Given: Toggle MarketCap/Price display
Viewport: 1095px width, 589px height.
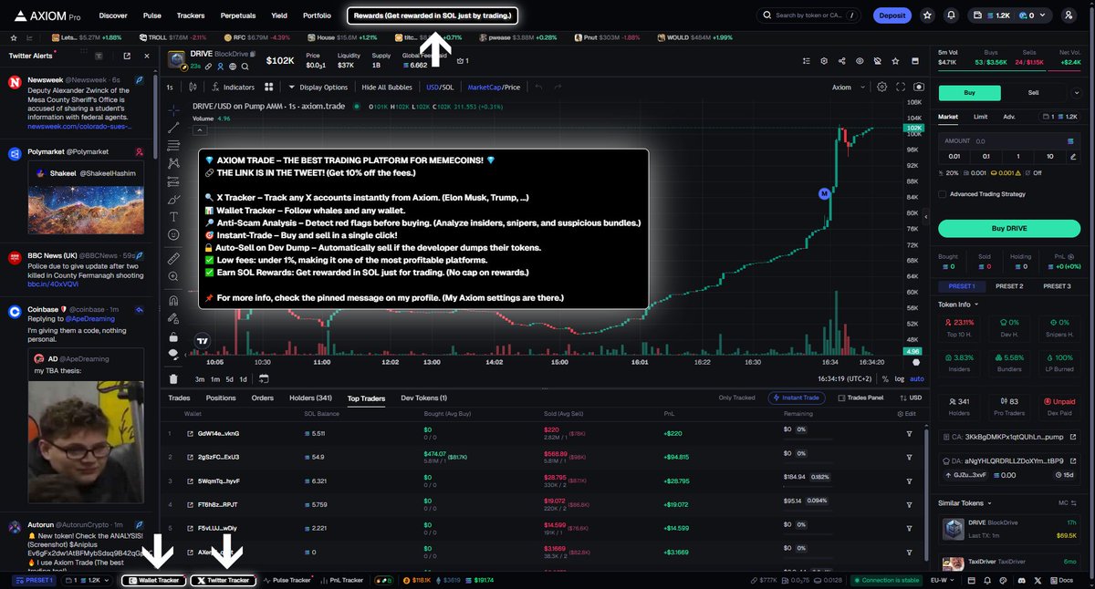Looking at the screenshot, I should (494, 88).
